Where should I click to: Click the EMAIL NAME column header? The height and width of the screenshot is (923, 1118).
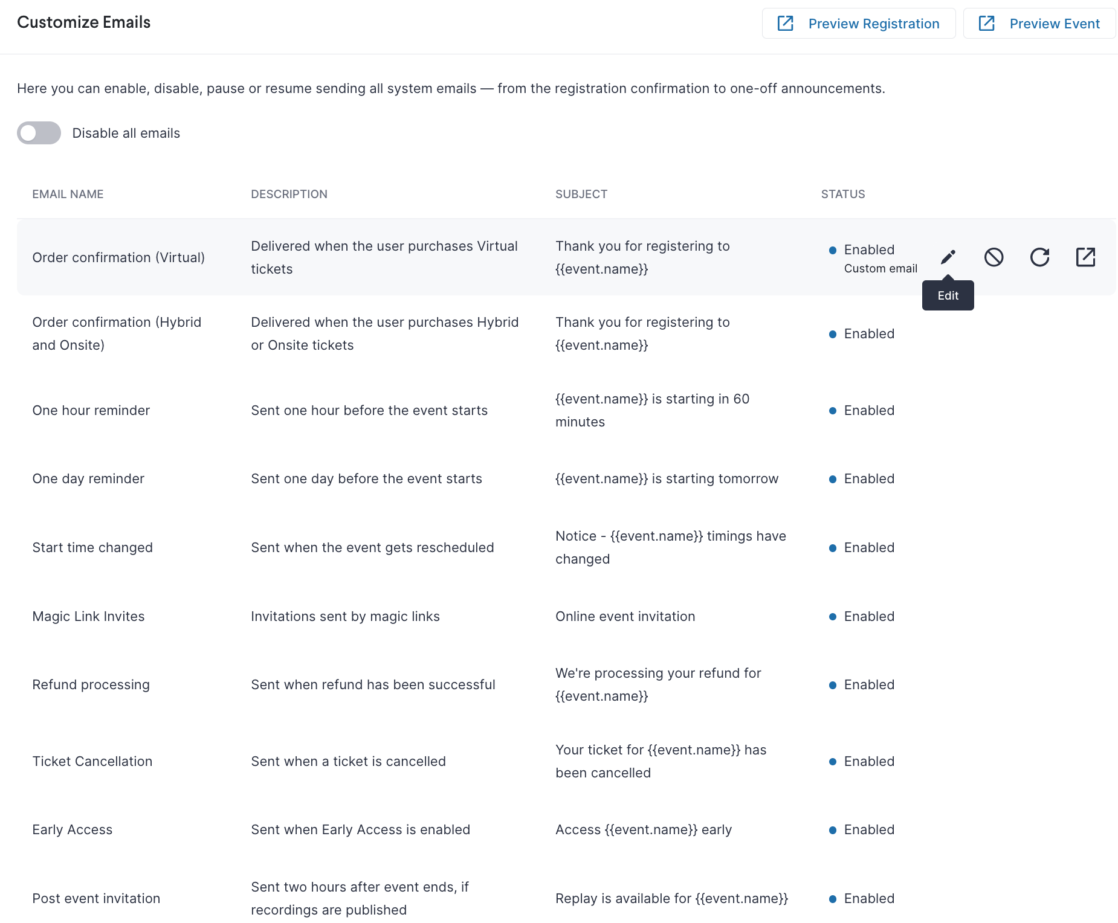coord(68,194)
